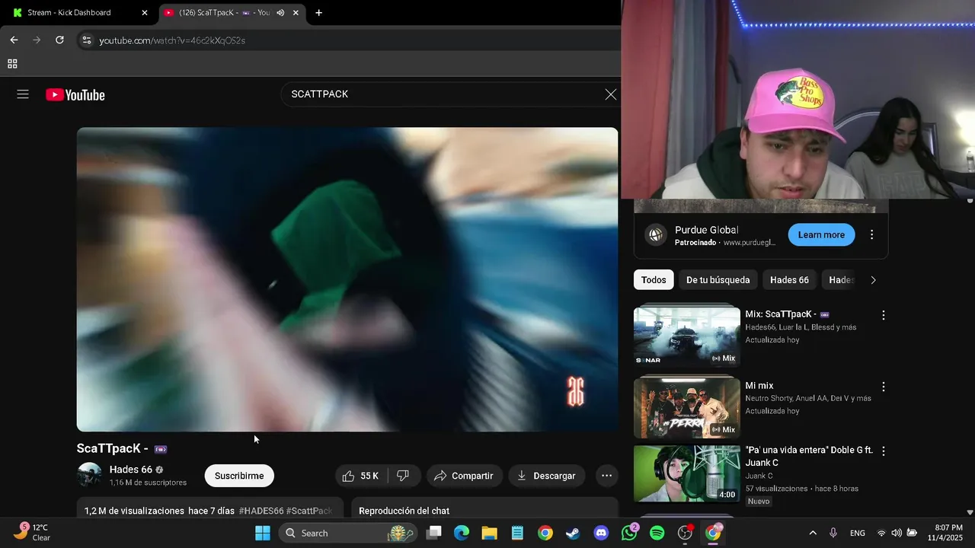975x548 pixels.
Task: Open the Windows Start menu
Action: [x=262, y=533]
